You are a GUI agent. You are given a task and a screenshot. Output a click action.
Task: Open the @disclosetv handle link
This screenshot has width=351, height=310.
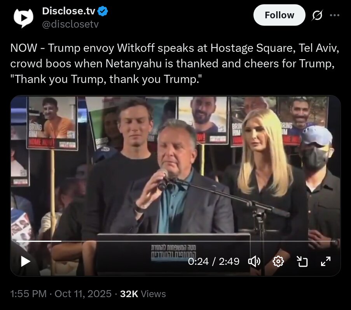click(70, 24)
